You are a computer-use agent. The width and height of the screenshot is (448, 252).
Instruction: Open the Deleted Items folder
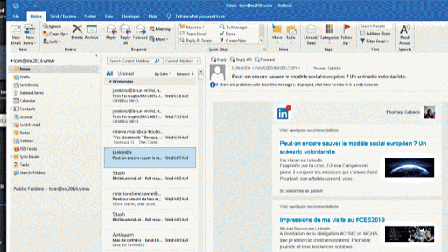[31, 93]
